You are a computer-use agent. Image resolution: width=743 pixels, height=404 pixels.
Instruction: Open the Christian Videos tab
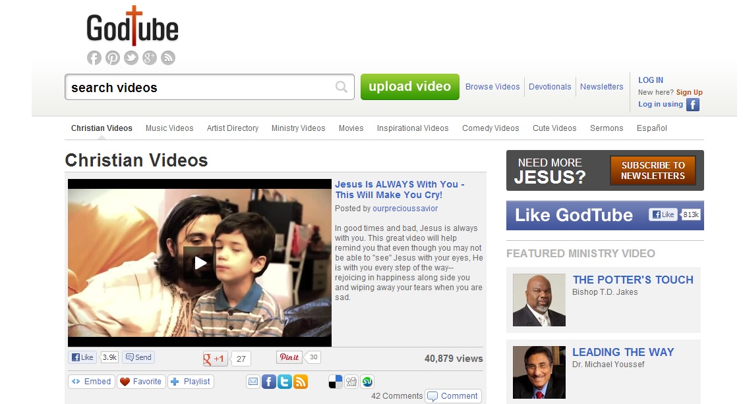[102, 128]
